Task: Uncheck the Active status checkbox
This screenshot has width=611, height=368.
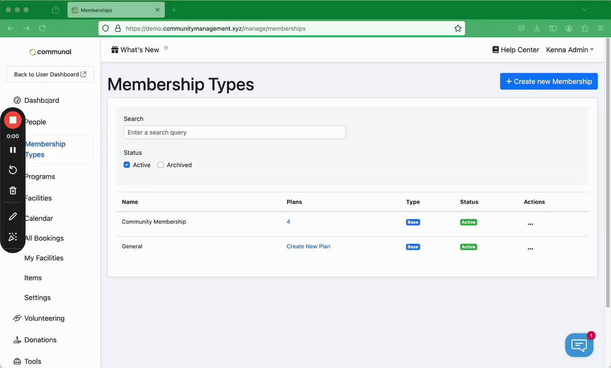Action: pos(126,165)
